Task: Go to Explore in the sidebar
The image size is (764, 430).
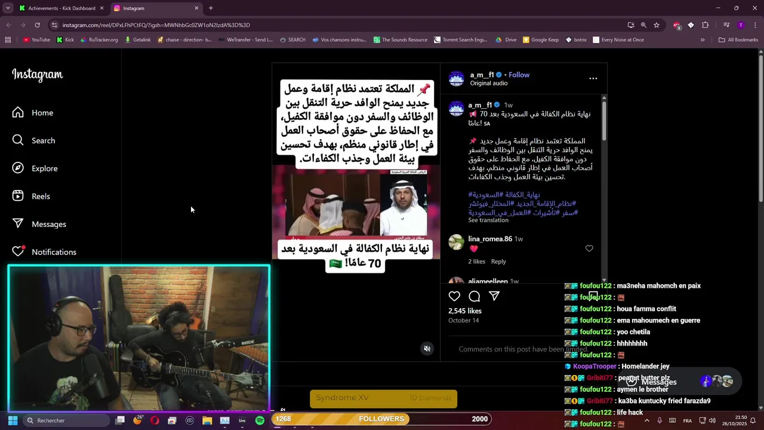Action: 35,168
